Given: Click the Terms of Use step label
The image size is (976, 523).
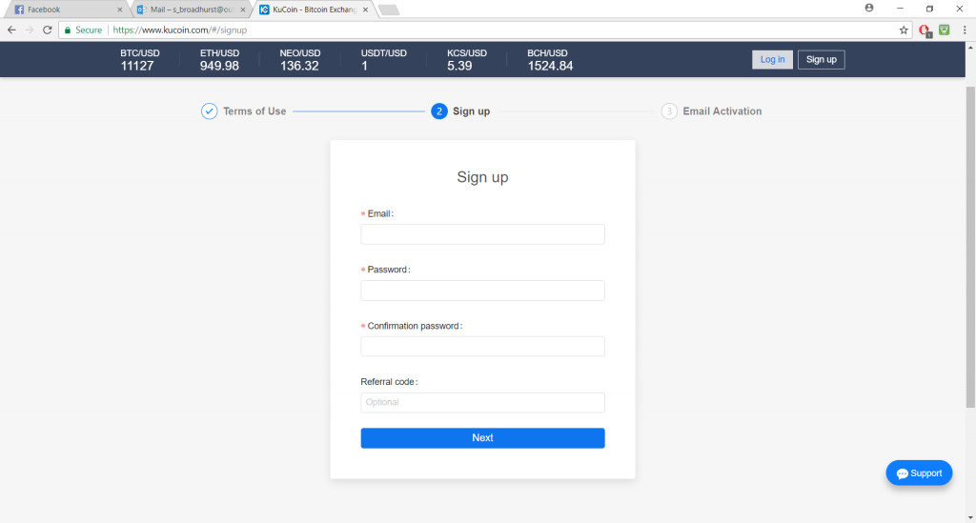Looking at the screenshot, I should pyautogui.click(x=254, y=111).
